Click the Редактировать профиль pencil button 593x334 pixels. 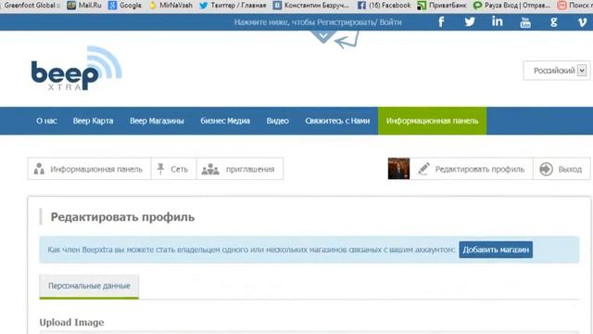[x=472, y=169]
